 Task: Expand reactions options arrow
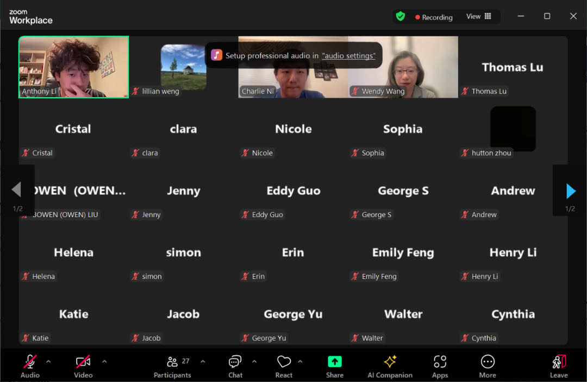300,361
